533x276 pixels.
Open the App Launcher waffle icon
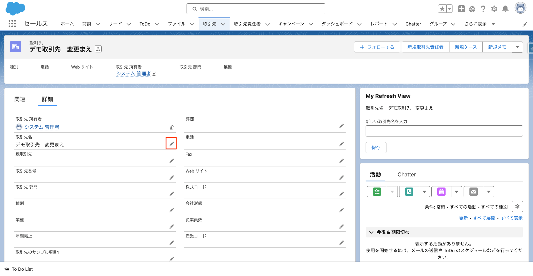pyautogui.click(x=12, y=24)
